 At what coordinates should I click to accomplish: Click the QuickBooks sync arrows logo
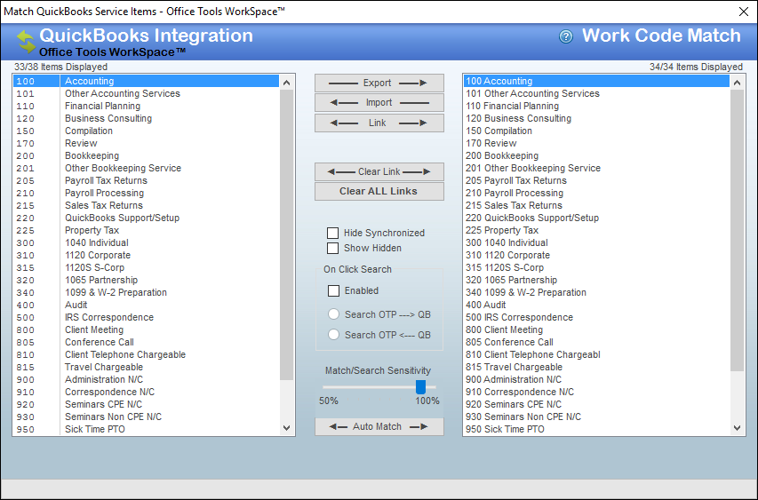tap(26, 42)
